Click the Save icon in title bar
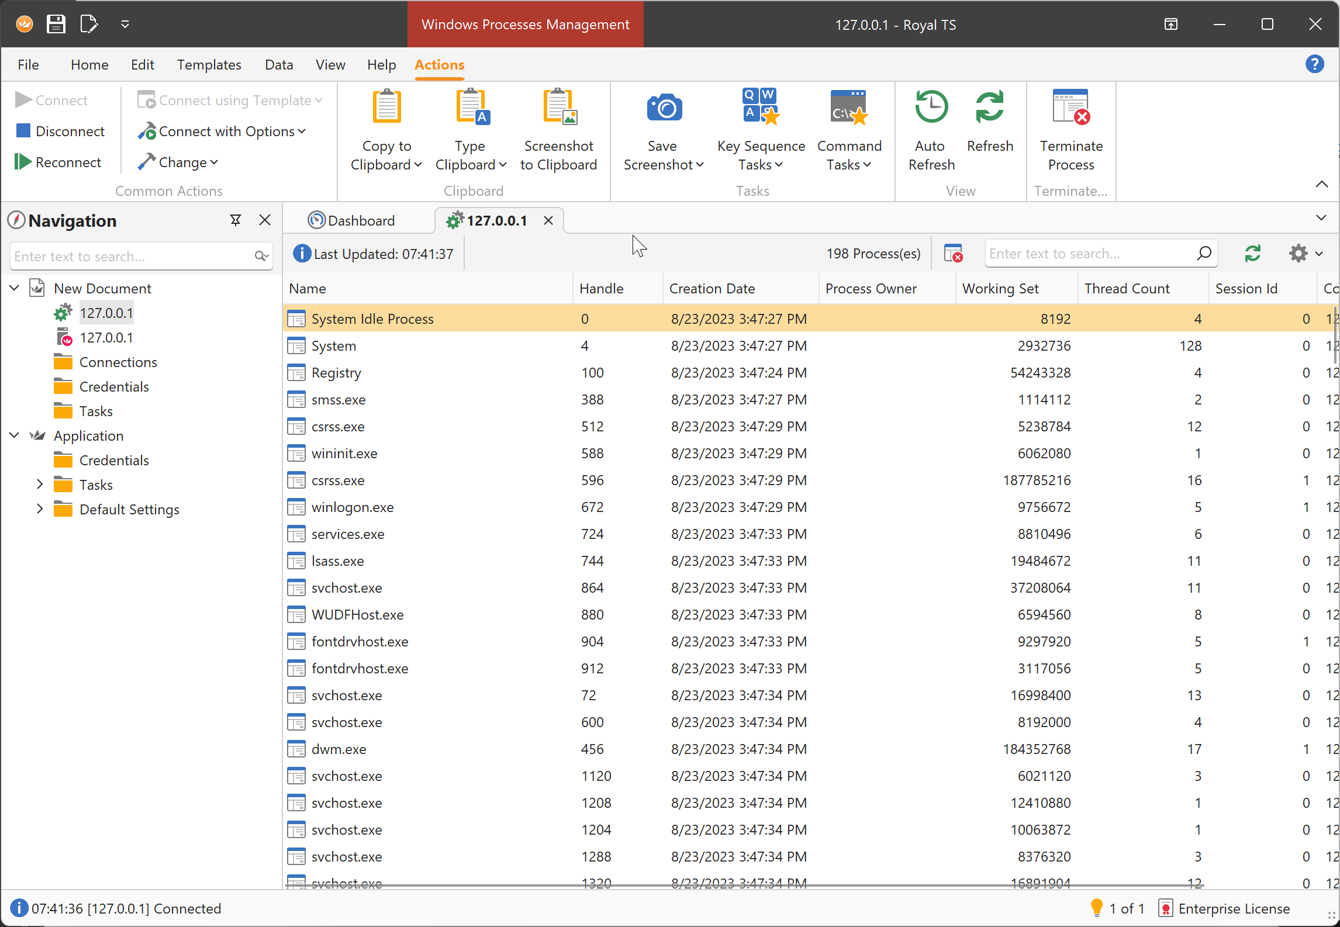This screenshot has width=1340, height=927. [56, 24]
